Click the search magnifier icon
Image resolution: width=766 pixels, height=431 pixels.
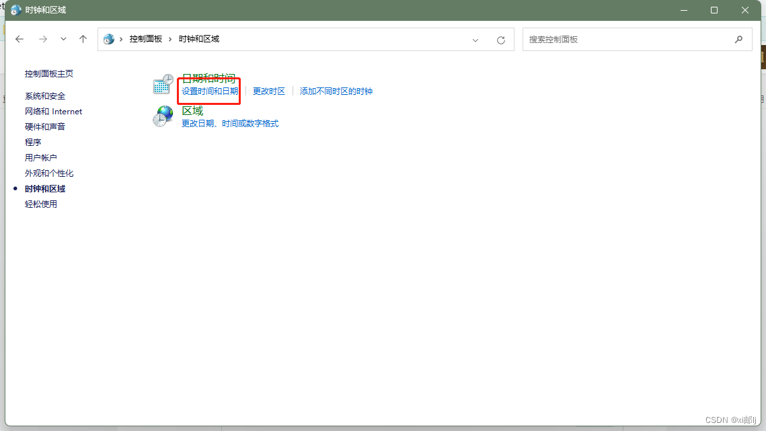(x=738, y=39)
